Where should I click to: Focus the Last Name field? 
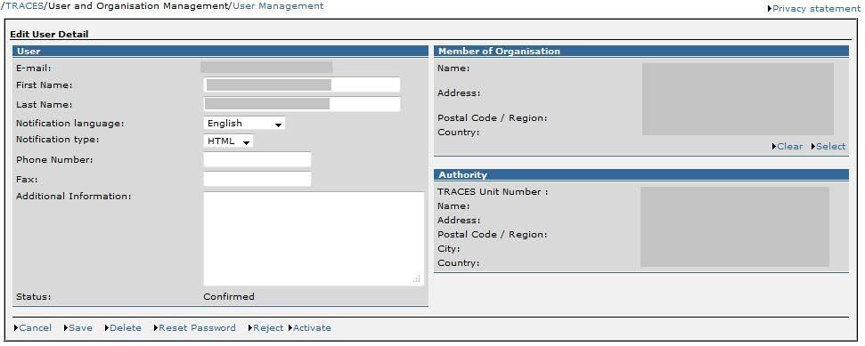coord(302,104)
